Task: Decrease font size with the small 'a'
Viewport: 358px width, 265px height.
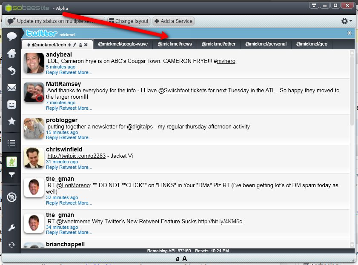Action: click(178, 259)
